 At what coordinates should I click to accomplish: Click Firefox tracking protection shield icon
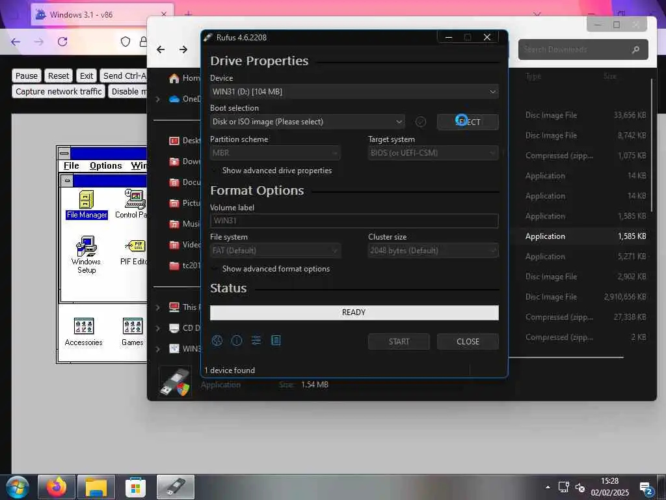pos(126,42)
